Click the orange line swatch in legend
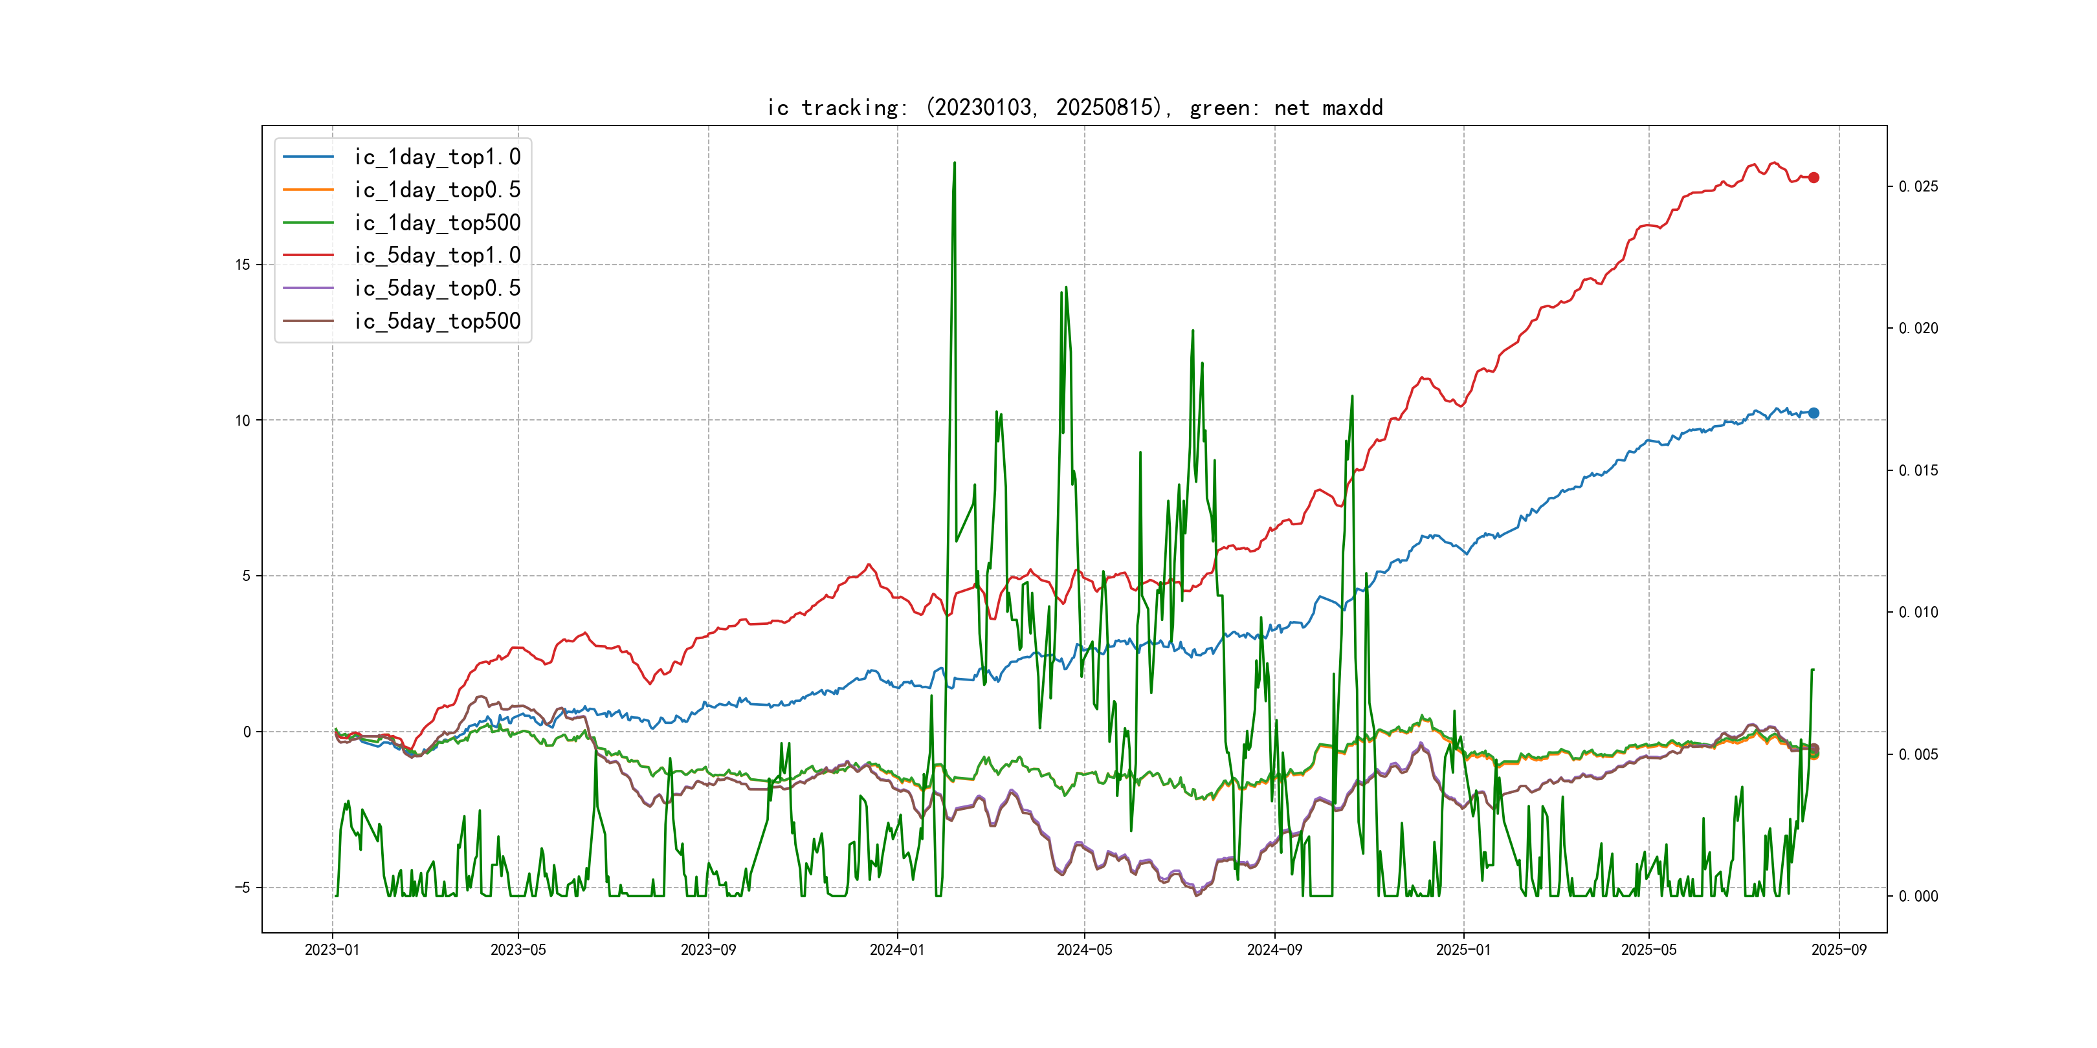 coord(307,190)
